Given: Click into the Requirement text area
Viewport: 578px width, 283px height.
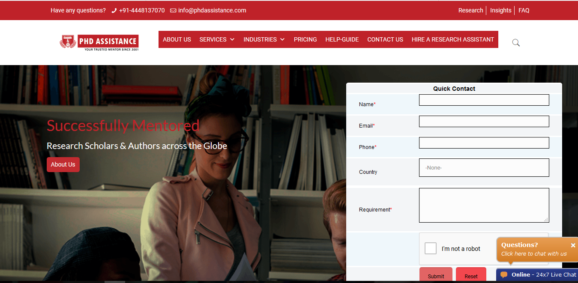Looking at the screenshot, I should (x=484, y=205).
